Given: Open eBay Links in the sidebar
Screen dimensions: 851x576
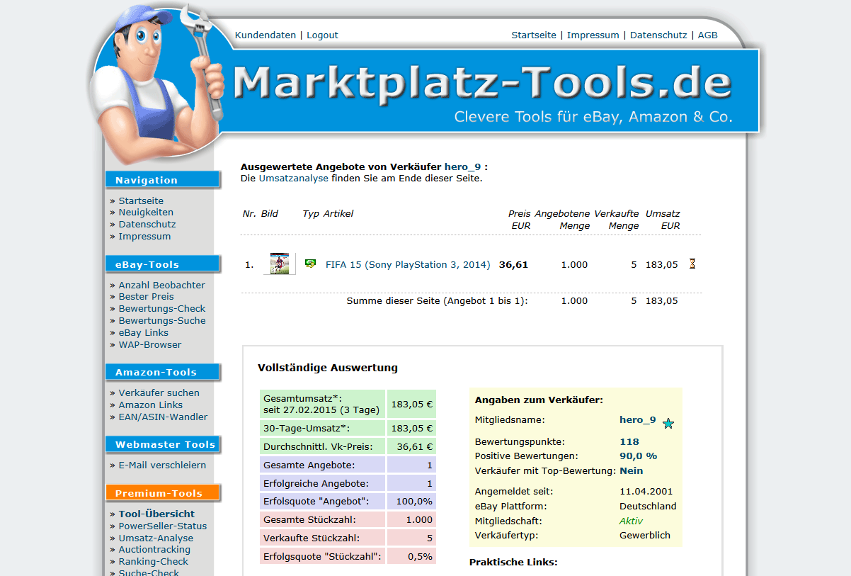Looking at the screenshot, I should click(x=144, y=333).
